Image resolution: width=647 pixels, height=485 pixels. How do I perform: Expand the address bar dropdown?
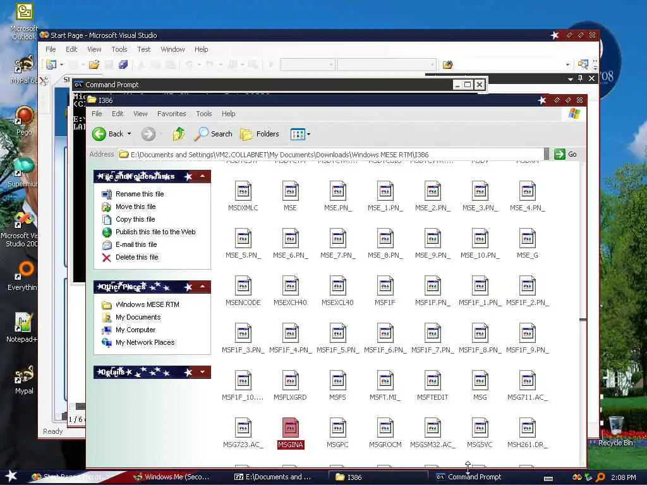[547, 154]
